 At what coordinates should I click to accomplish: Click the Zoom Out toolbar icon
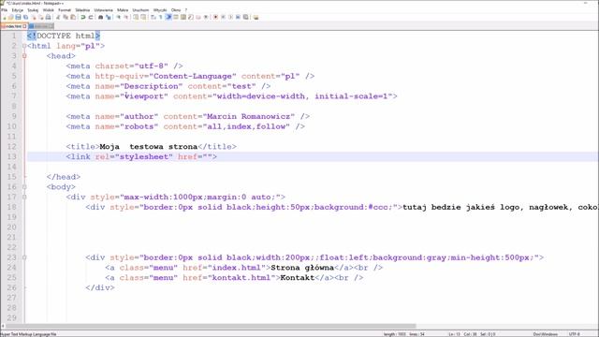pyautogui.click(x=126, y=17)
